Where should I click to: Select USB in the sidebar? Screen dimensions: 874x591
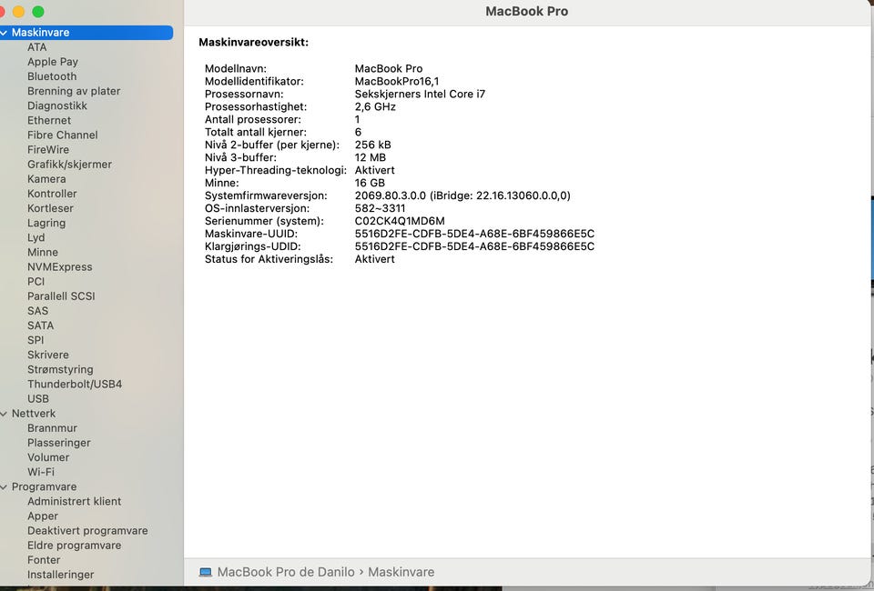coord(38,399)
